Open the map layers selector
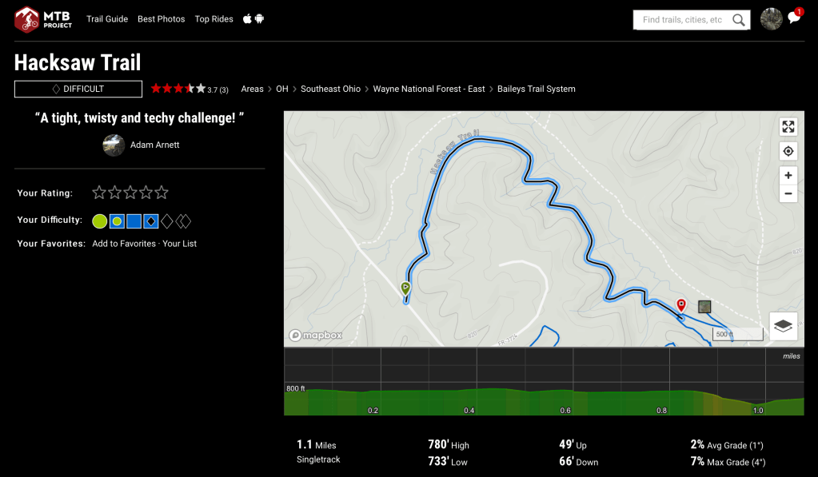 783,325
